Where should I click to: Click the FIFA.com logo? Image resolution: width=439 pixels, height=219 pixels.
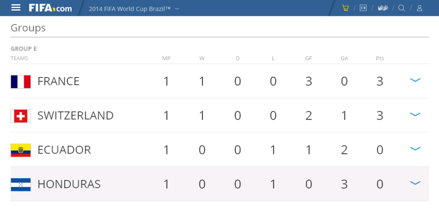51,8
